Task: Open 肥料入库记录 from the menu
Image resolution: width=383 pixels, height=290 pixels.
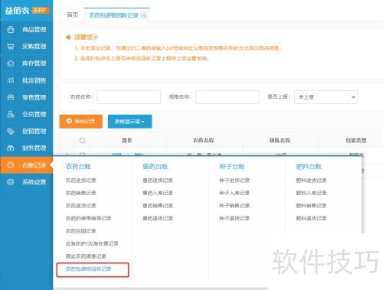Action: pyautogui.click(x=311, y=193)
